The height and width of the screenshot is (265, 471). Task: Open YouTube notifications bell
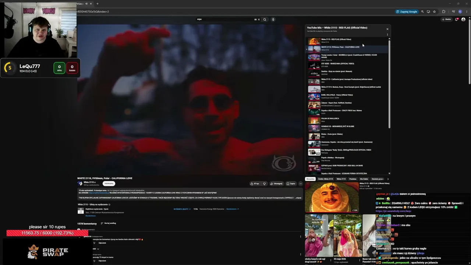click(457, 20)
